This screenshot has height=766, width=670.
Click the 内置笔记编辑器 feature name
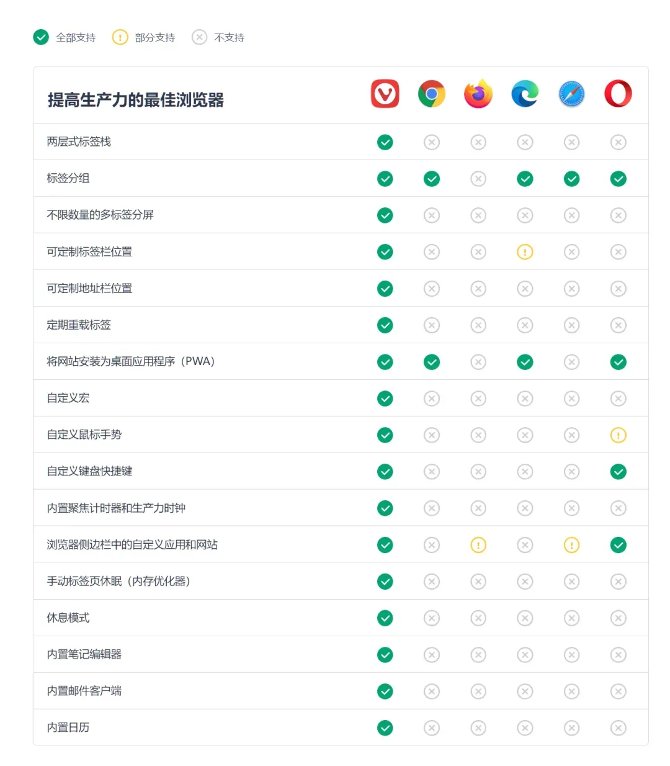pos(84,654)
